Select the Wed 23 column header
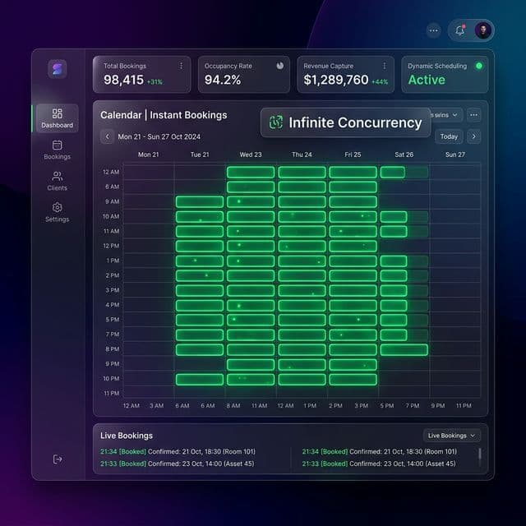 [x=251, y=155]
